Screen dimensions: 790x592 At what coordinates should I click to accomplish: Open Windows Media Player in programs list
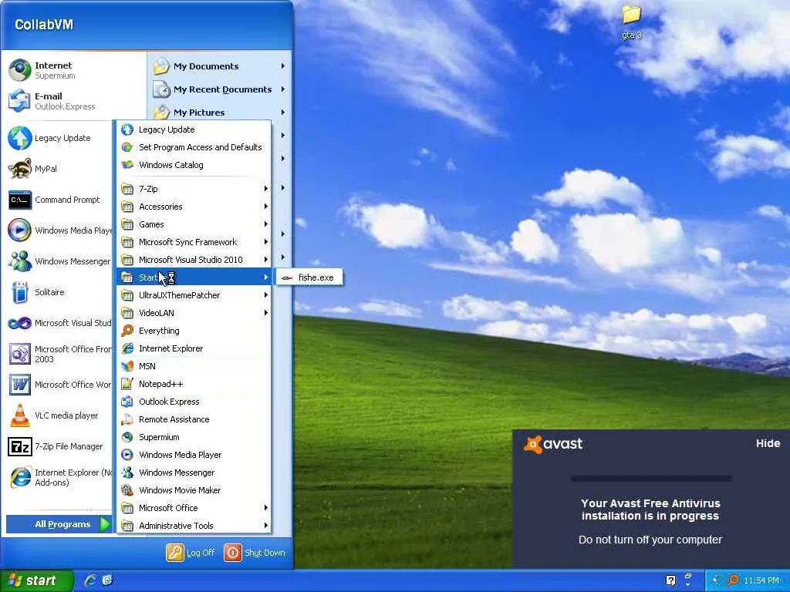pyautogui.click(x=194, y=455)
